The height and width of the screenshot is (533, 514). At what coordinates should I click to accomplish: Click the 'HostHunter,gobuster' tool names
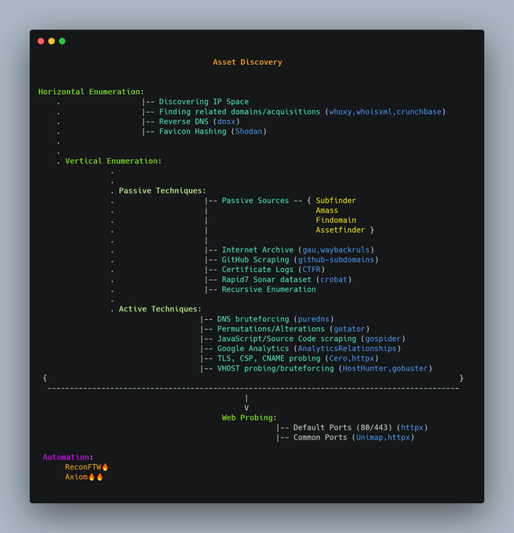(385, 368)
